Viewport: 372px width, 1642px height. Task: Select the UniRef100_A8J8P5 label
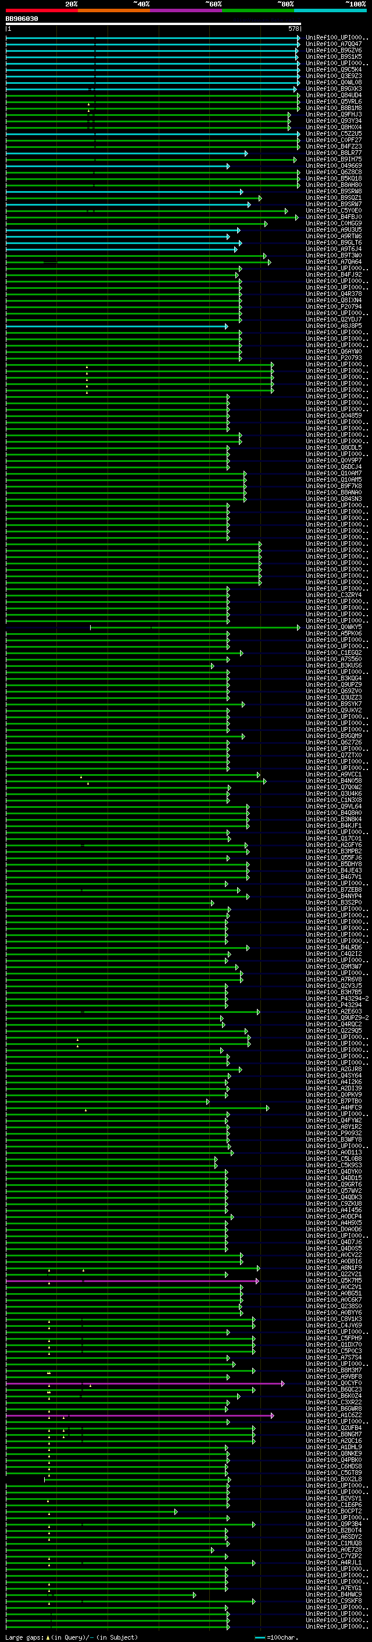tap(334, 326)
